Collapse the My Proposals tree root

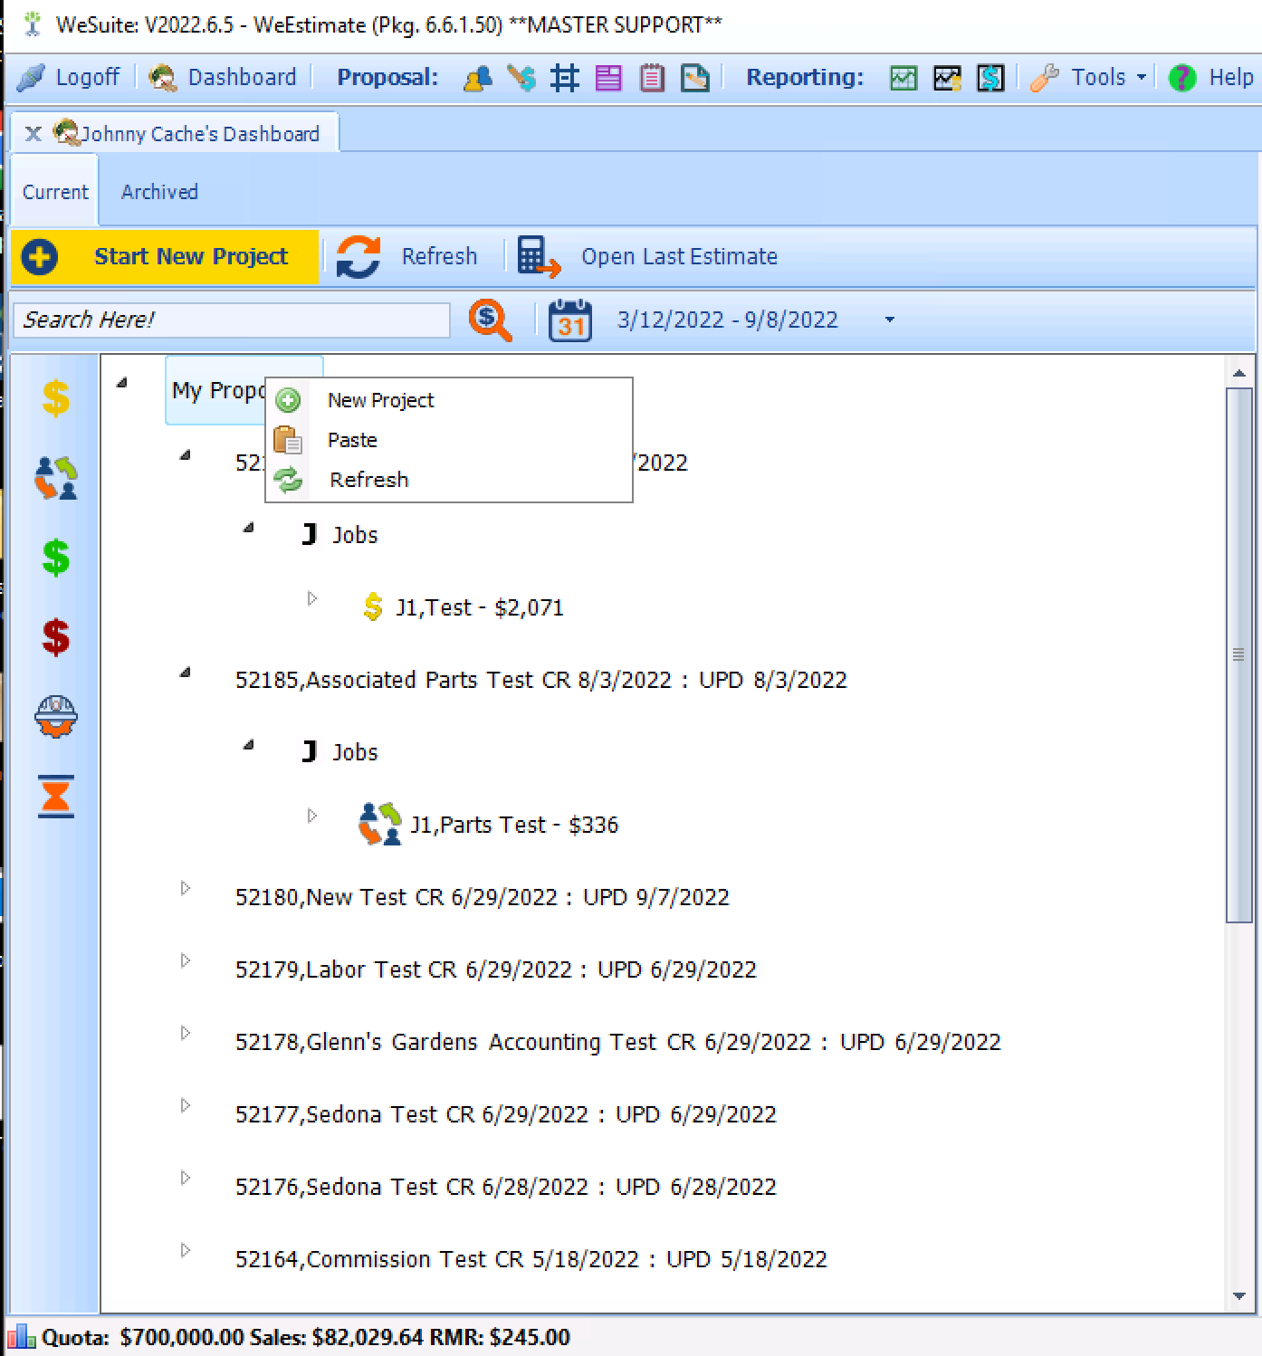[122, 383]
